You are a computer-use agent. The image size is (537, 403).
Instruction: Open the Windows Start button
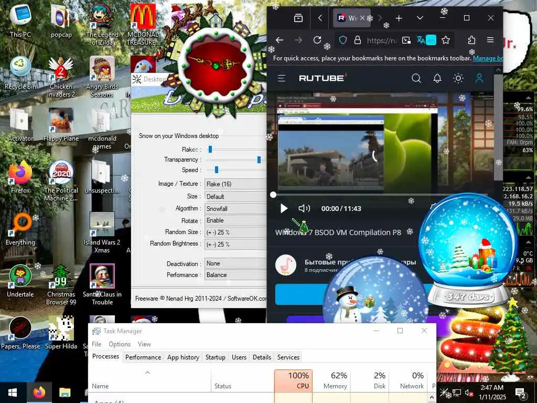13,393
